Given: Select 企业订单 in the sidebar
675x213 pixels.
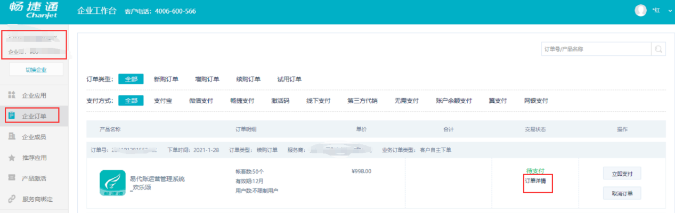Looking at the screenshot, I should [34, 116].
